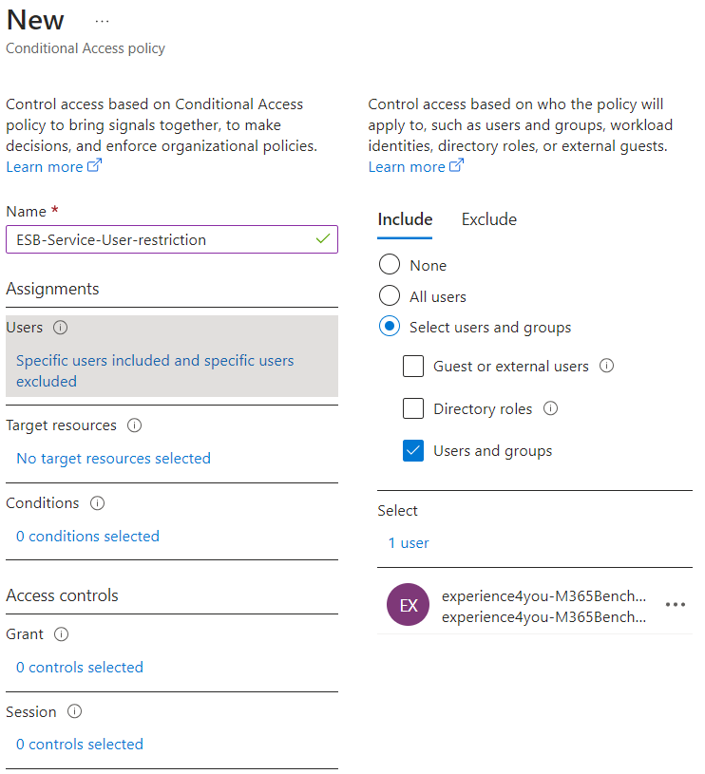
Task: Check the Directory roles checkbox
Action: pos(413,408)
